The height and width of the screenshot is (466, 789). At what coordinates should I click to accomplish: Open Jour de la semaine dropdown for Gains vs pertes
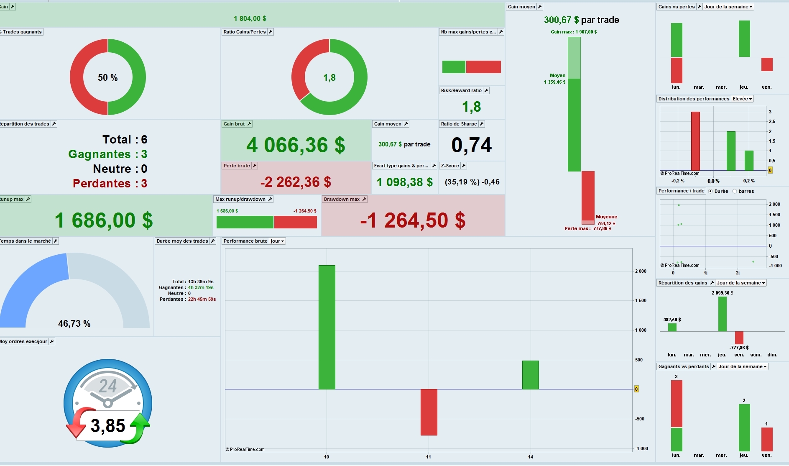[728, 7]
